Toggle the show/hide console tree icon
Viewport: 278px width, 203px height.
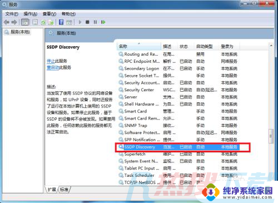point(25,22)
